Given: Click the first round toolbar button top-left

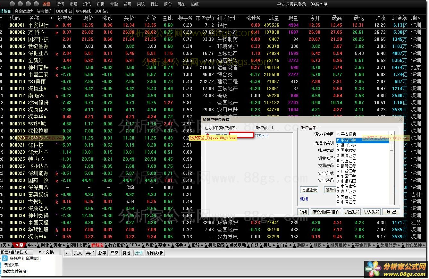Looking at the screenshot, I should tap(12, 4).
